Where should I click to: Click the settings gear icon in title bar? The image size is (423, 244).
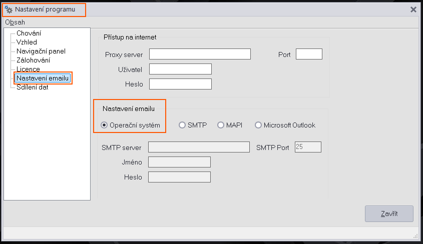(x=9, y=9)
